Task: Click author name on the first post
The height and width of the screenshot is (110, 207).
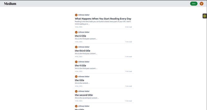Action: coord(84,15)
